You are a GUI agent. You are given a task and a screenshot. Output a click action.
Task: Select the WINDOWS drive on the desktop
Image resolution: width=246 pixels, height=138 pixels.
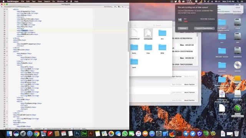coord(238,52)
